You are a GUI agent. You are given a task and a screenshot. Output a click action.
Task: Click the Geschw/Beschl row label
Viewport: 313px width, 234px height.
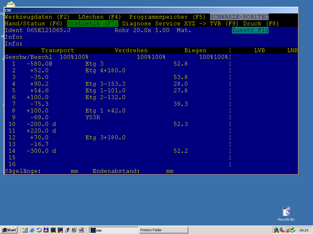pos(28,57)
